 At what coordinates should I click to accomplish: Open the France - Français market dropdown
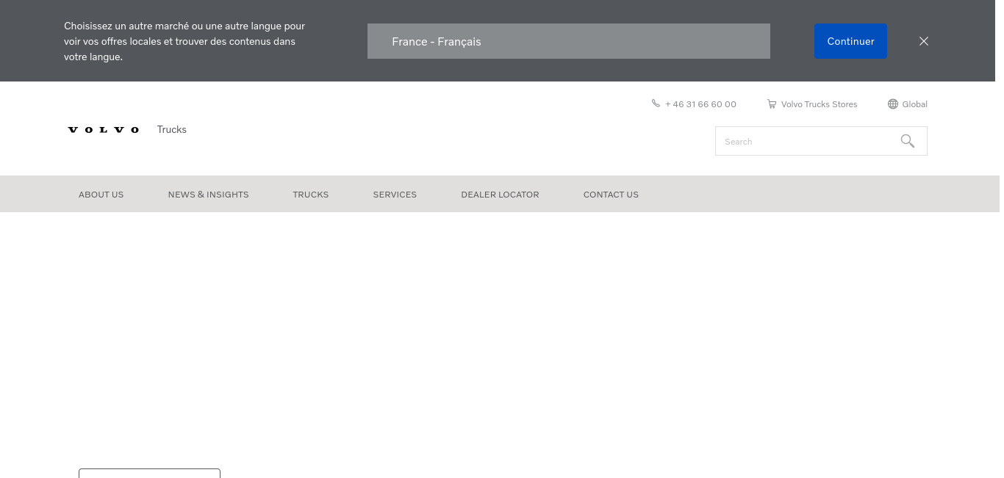coord(569,41)
